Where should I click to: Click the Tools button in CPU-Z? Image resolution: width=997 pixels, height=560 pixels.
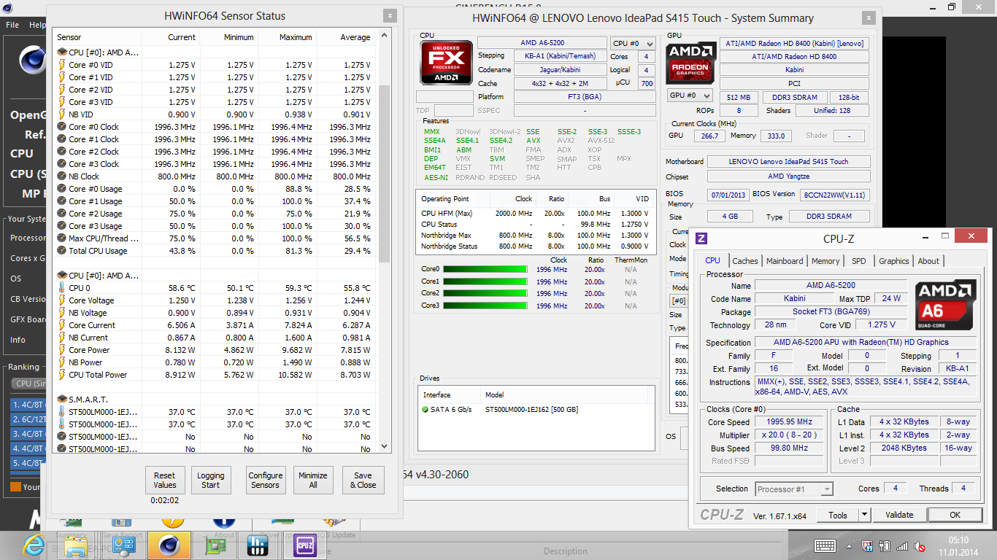coord(838,515)
